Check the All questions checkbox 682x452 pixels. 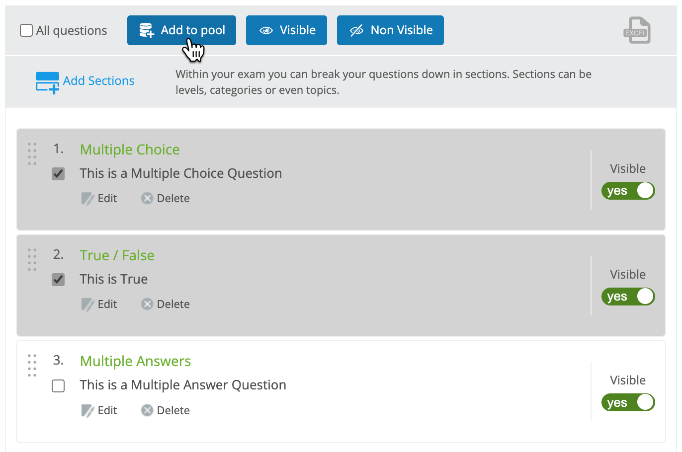click(26, 30)
